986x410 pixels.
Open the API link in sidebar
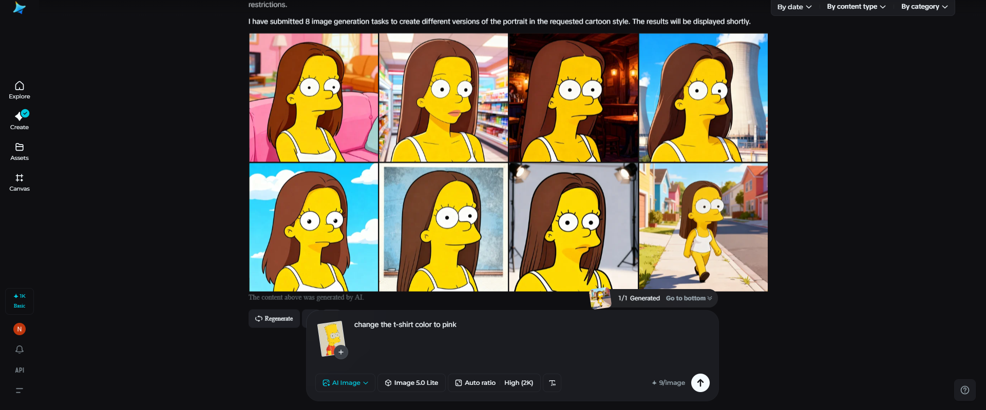[20, 370]
